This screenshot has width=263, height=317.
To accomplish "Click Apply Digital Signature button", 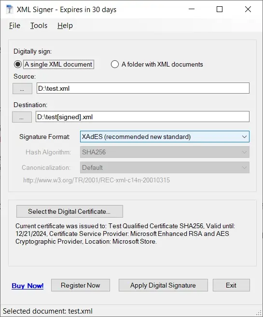I will tap(163, 285).
